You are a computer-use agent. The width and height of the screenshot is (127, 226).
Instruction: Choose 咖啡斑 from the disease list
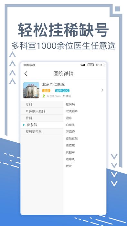click(70, 159)
